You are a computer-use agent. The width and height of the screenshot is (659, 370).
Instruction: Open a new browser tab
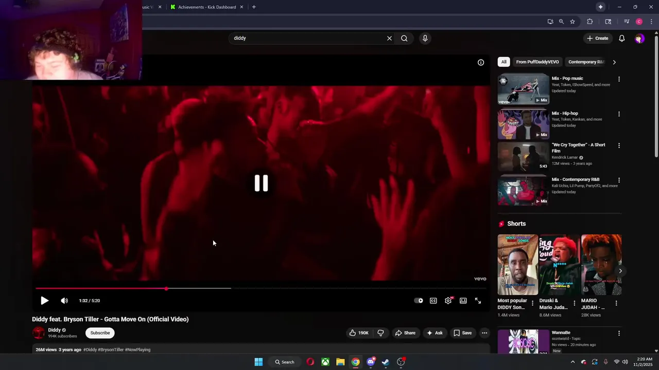pos(254,7)
